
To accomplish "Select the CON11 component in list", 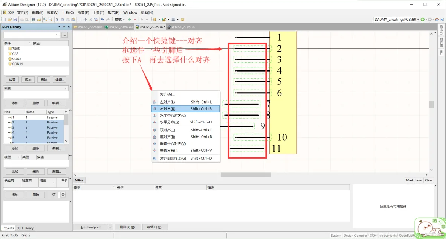I will 36,64.
